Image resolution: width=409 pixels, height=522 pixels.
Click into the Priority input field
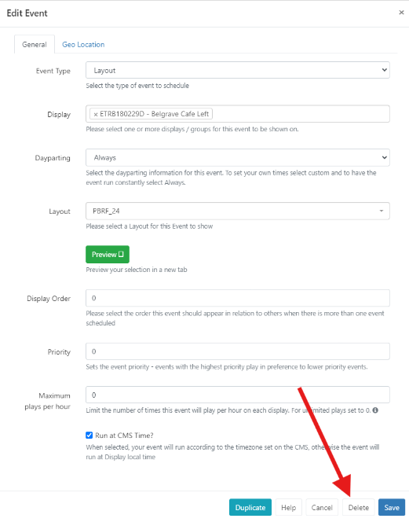[x=238, y=351]
